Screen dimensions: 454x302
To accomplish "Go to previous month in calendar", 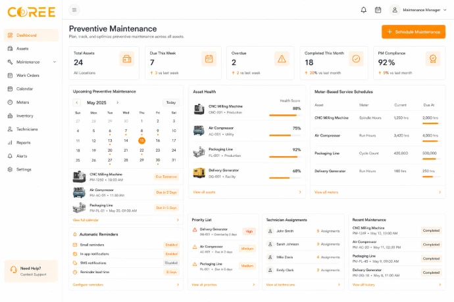I will [77, 102].
